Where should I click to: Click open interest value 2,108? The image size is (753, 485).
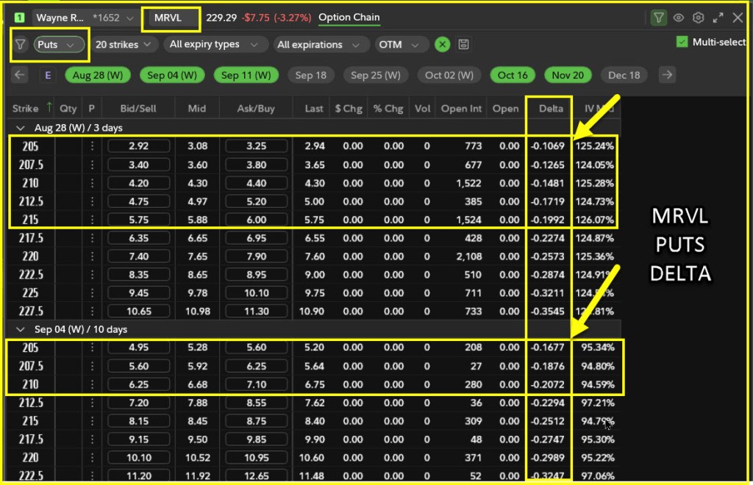click(468, 256)
